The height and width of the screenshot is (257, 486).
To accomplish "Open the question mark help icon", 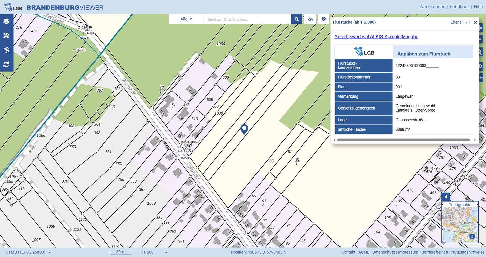I will tap(324, 19).
